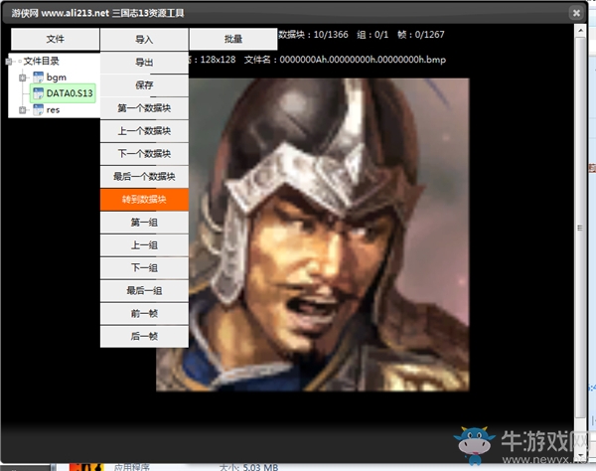The height and width of the screenshot is (471, 596).
Task: Click highlighted 转到数据块 item
Action: click(x=144, y=199)
